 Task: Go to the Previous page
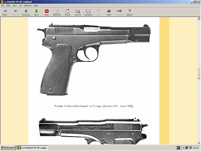[x=26, y=12]
